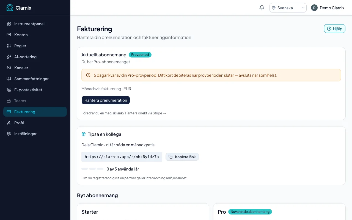This screenshot has width=352, height=220.
Task: Click the Demo Clarnix avatar circle
Action: click(x=314, y=8)
